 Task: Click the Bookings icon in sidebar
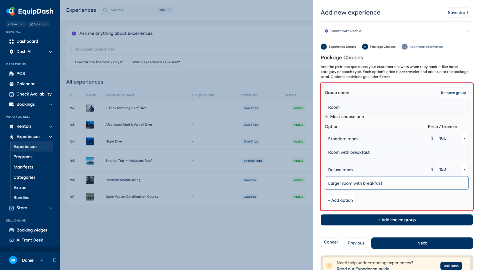12,104
